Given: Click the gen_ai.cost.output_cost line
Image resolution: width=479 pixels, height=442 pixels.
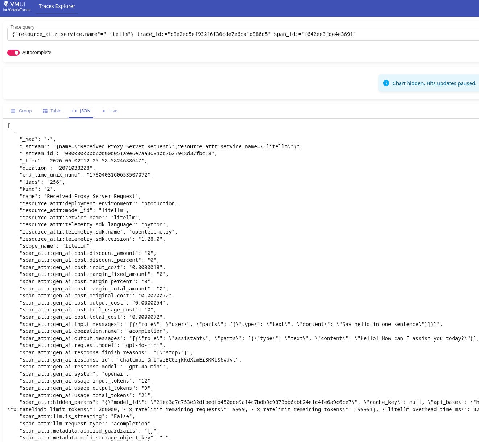Looking at the screenshot, I should click(x=94, y=303).
